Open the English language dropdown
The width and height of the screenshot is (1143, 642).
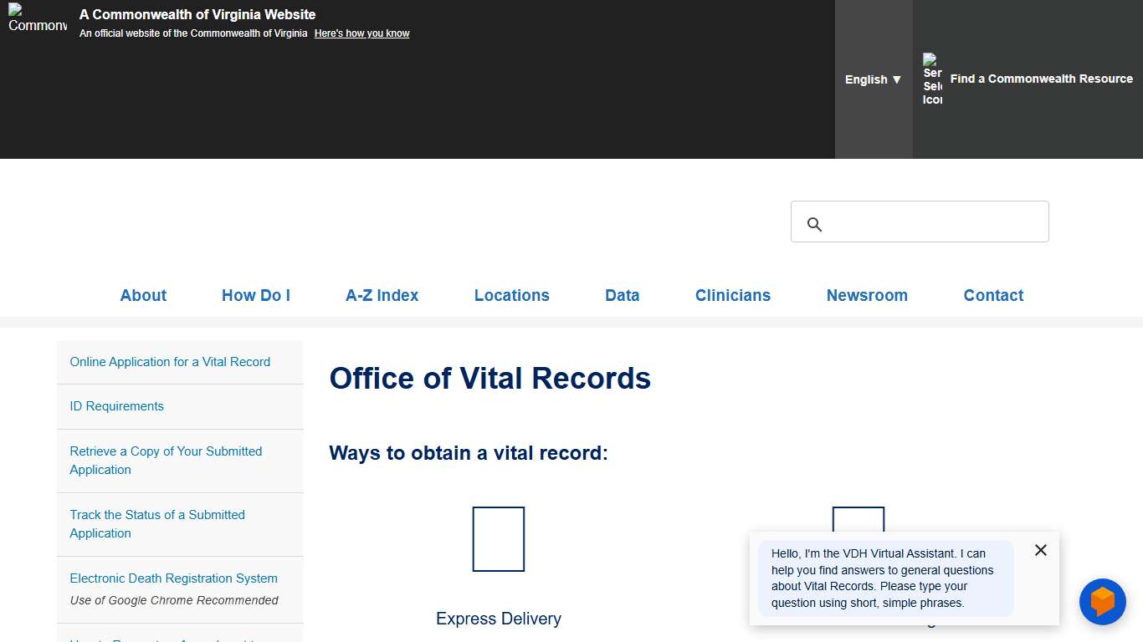click(x=873, y=79)
